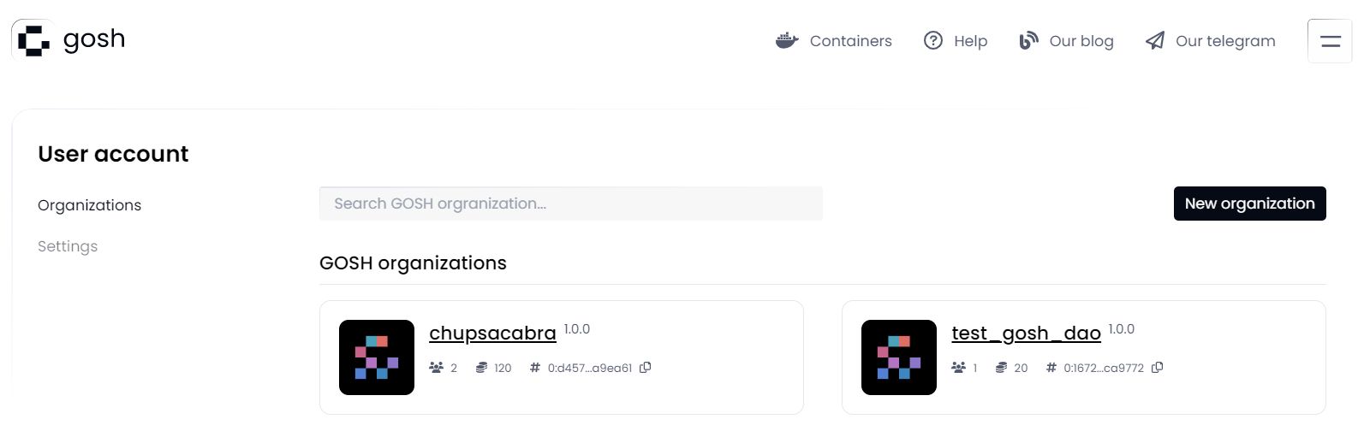The width and height of the screenshot is (1370, 437).
Task: Click the Telegram paper plane icon
Action: point(1155,40)
